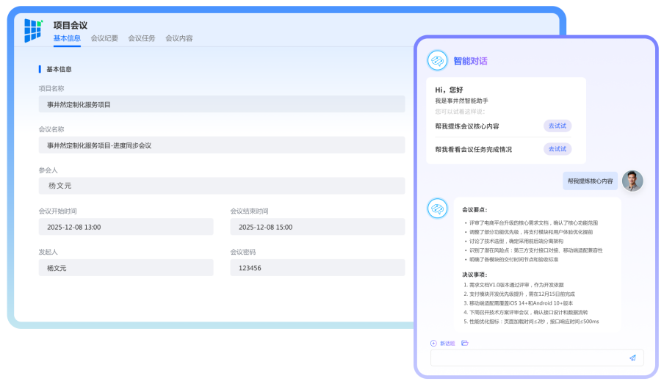Click item 3 about iOS 14+ and Android 10+
Screen dimensions: 664x384
pyautogui.click(x=518, y=303)
